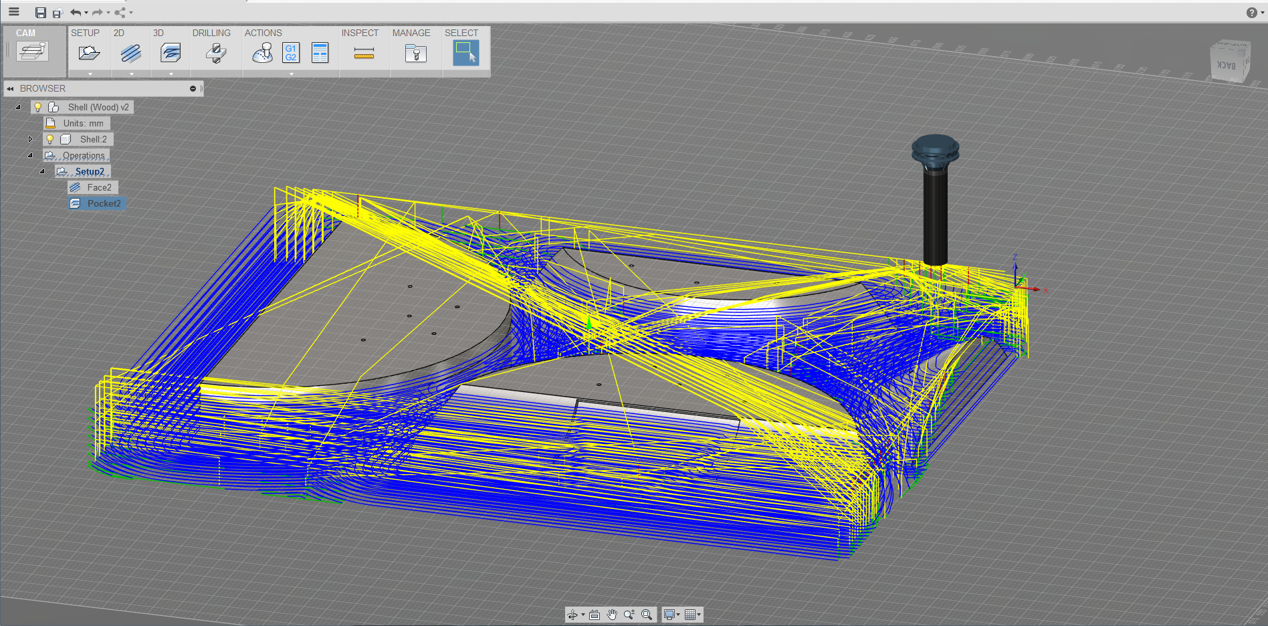Viewport: 1268px width, 626px height.
Task: Click the 3D toolpath icon
Action: pyautogui.click(x=171, y=53)
